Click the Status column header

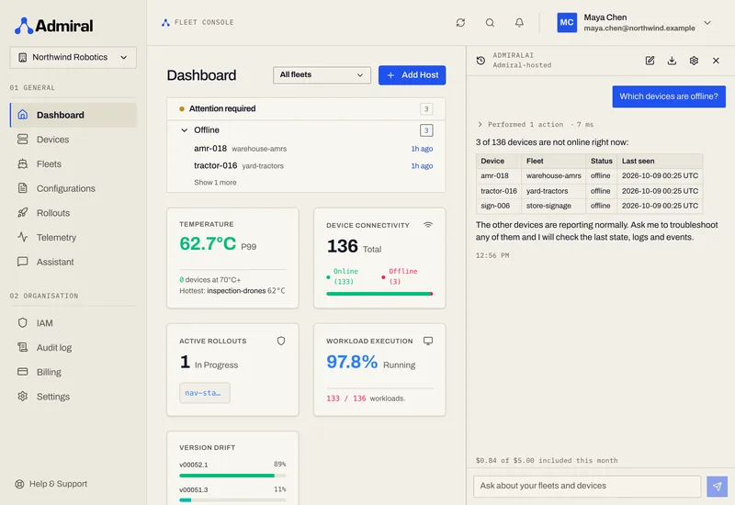(x=602, y=161)
